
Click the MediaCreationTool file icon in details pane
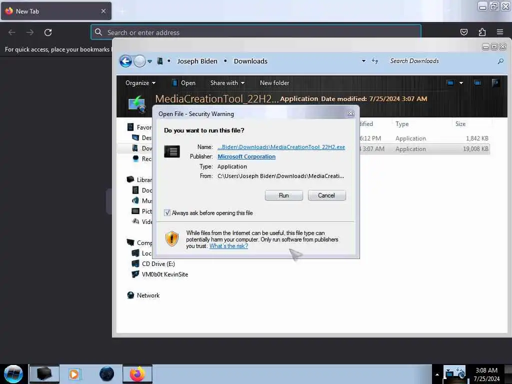137,104
